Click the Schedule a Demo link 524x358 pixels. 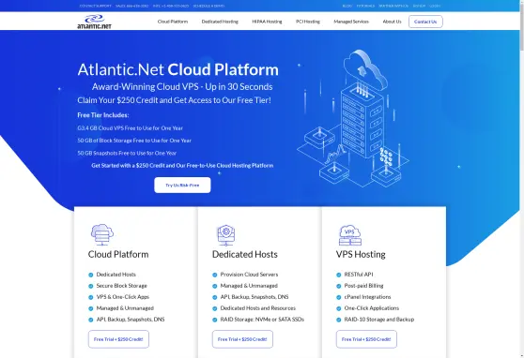pos(208,6)
